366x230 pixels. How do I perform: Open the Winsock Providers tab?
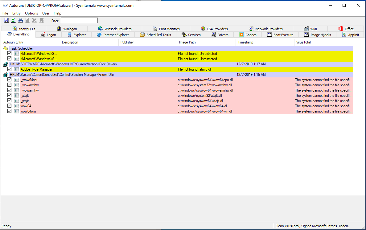tap(115, 29)
